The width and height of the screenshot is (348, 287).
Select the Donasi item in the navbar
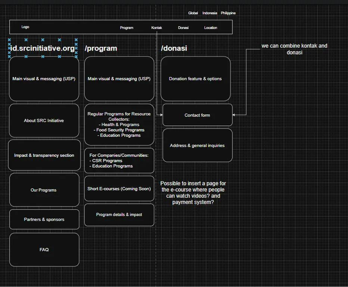[x=183, y=28]
